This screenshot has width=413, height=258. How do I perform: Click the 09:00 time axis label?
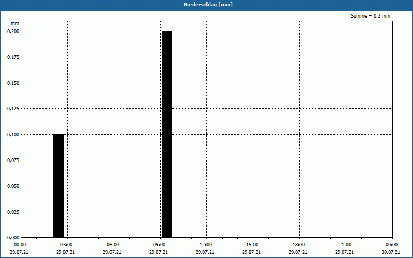click(159, 245)
